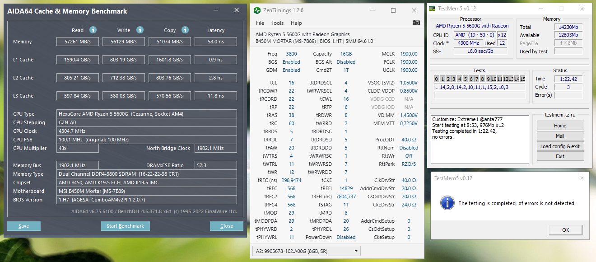596x262 pixels.
Task: Click the Available memory field 12803Mb
Action: 568,35
